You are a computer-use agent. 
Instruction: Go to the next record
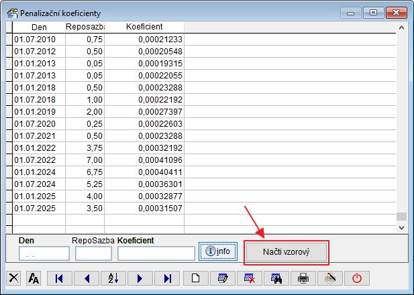tap(140, 278)
